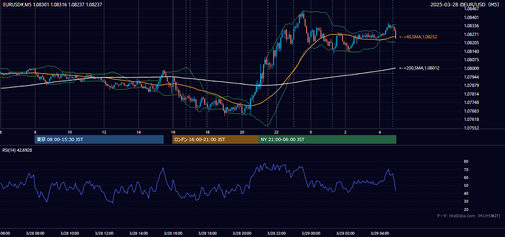Screen dimensions: 505x237
Task: Click the 3/28 08:00 bottom date label
Action: [35, 233]
